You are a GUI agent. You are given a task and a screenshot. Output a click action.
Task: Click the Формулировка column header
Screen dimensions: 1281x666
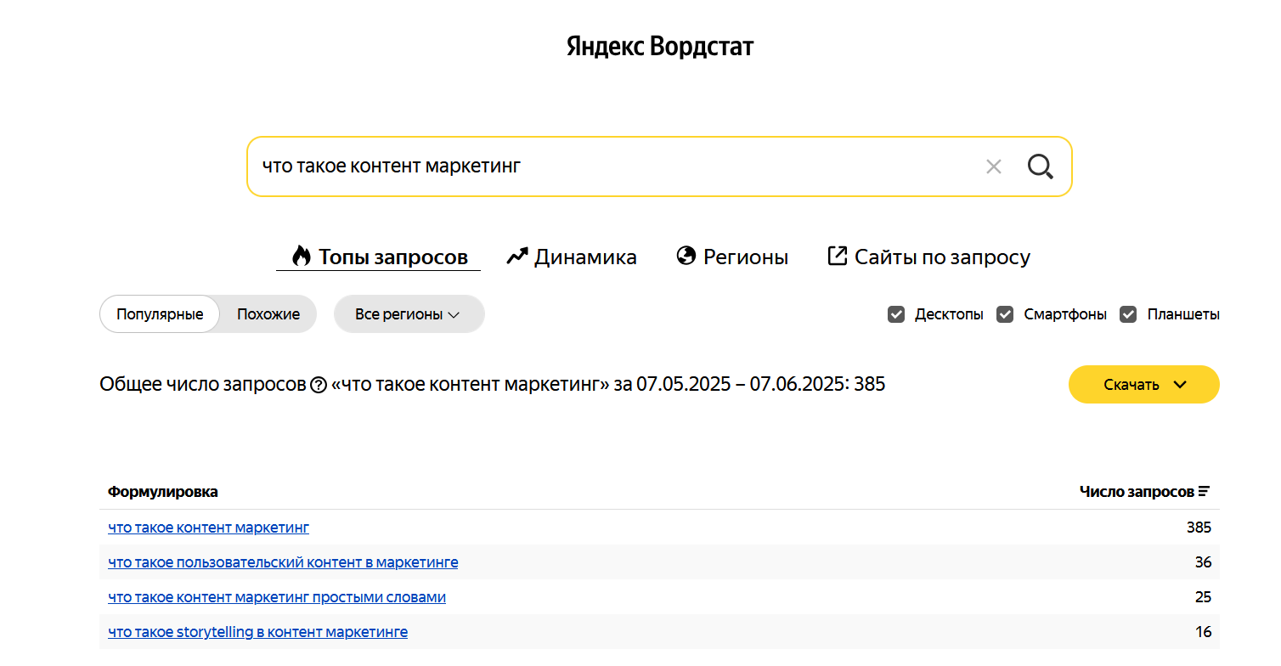coord(162,492)
